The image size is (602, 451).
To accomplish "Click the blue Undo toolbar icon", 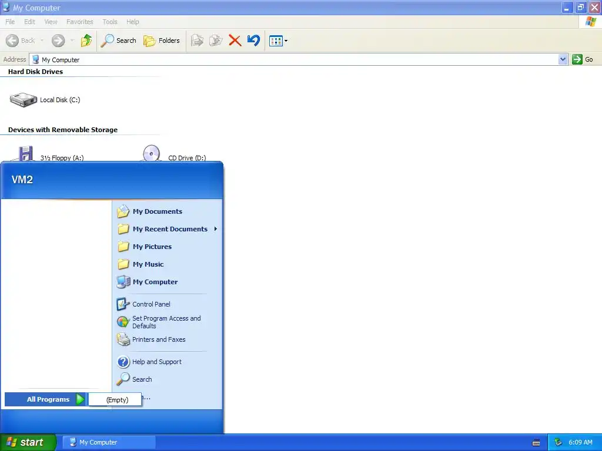I will 253,41.
